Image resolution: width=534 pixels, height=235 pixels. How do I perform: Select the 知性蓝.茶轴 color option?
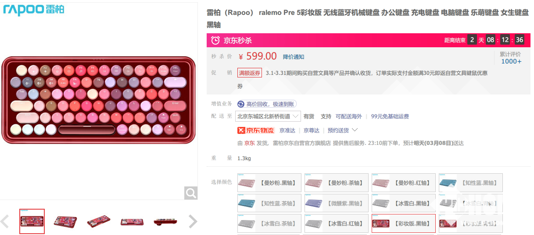[269, 203]
